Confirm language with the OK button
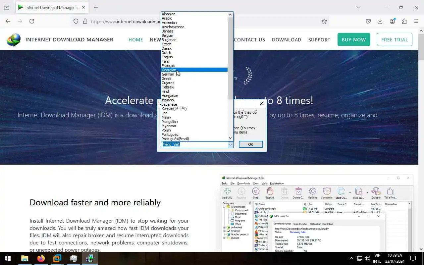Image resolution: width=424 pixels, height=265 pixels. (251, 144)
